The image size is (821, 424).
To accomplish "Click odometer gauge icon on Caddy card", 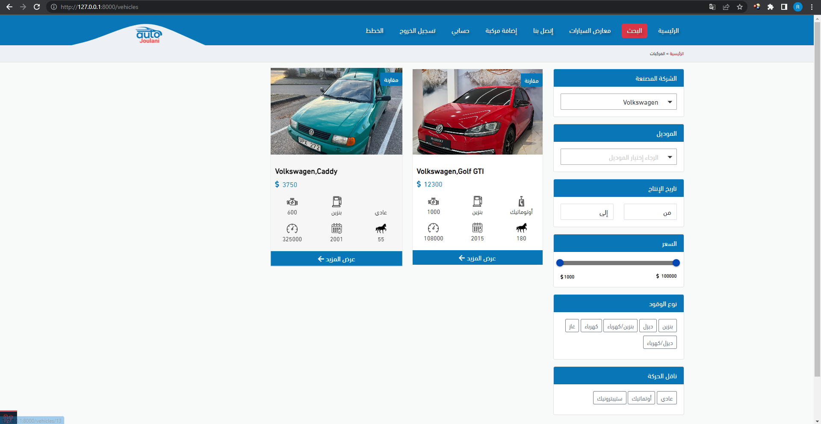I will (x=292, y=228).
